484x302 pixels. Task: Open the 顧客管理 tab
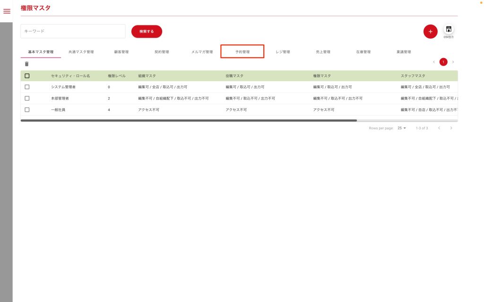click(121, 52)
